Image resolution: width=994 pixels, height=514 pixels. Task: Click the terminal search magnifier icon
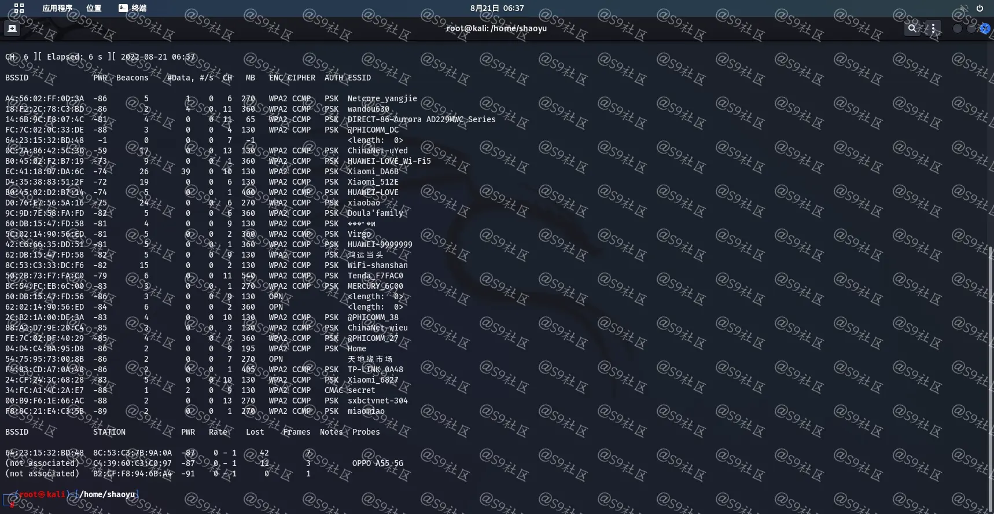click(x=912, y=28)
